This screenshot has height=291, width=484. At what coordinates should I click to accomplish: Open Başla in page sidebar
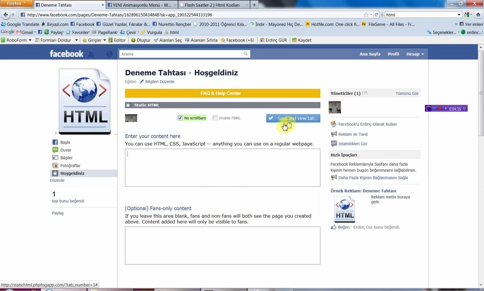pos(65,142)
